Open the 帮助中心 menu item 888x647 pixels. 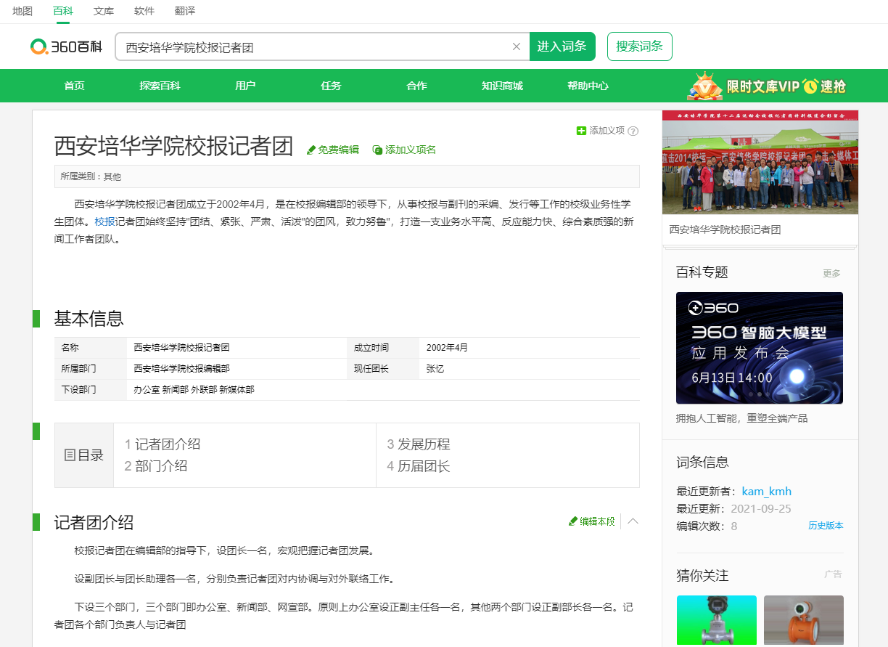click(588, 86)
